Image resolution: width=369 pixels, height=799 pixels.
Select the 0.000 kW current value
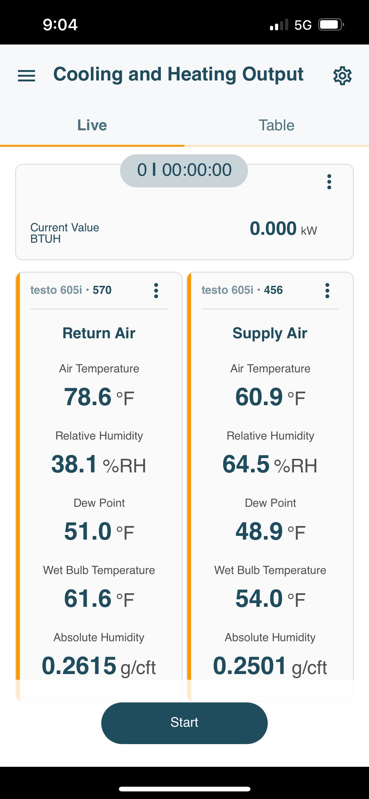click(x=283, y=229)
